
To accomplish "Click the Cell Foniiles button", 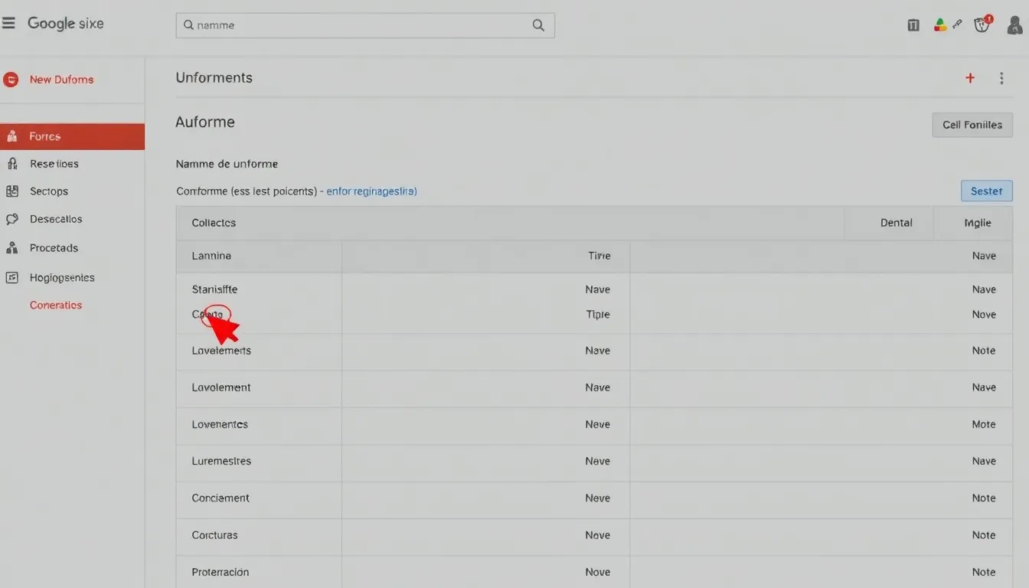I will coord(972,125).
